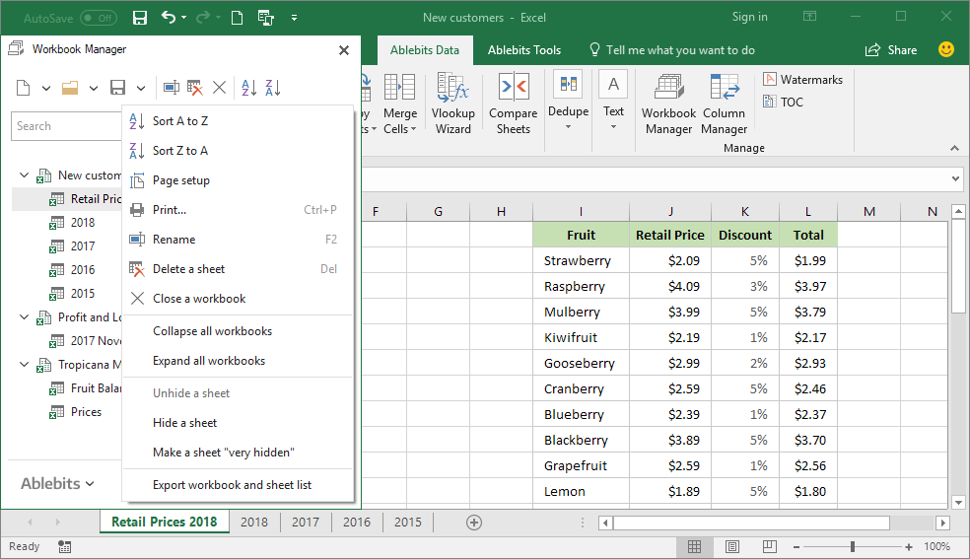The height and width of the screenshot is (559, 970).
Task: Open dropdown arrow next to Workbook Manager save icon
Action: pyautogui.click(x=141, y=89)
